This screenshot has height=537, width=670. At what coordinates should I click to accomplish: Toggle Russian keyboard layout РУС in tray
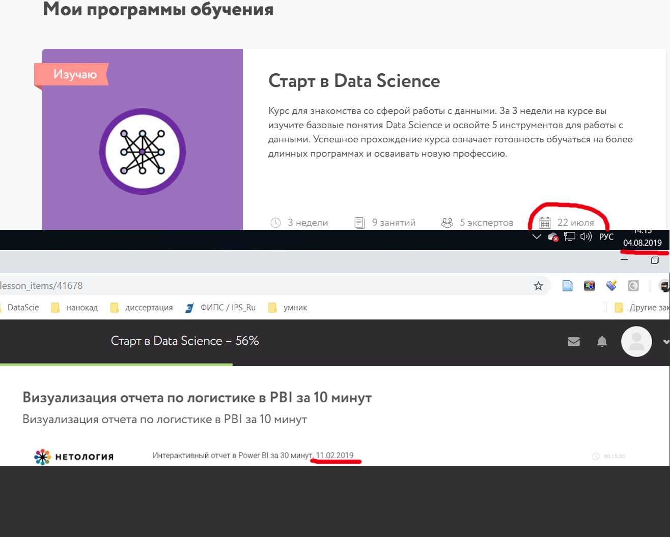(606, 236)
